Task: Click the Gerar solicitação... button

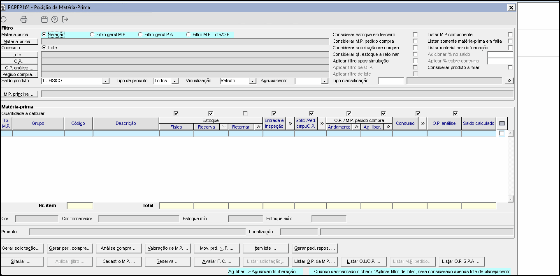Action: coord(21,248)
